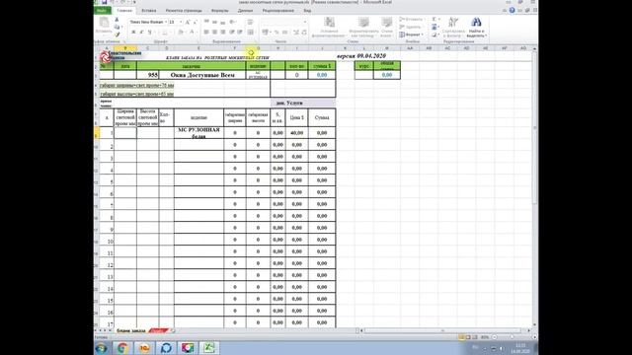Open Cell Styles gallery
This screenshot has height=355, width=632.
(386, 27)
